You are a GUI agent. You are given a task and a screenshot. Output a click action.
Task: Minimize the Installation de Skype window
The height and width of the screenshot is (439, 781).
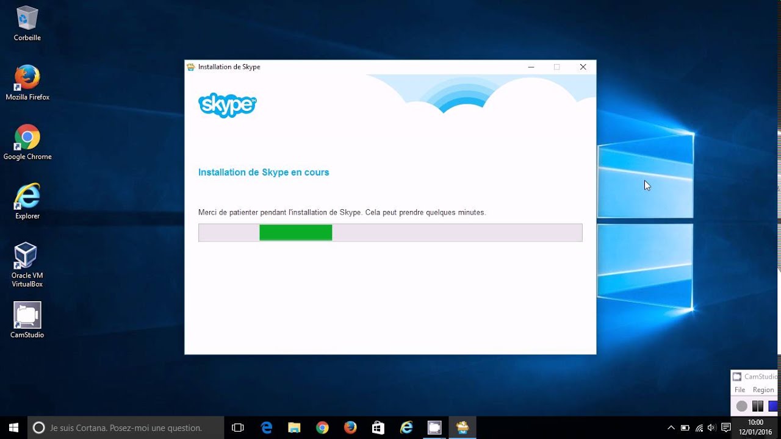pos(531,67)
